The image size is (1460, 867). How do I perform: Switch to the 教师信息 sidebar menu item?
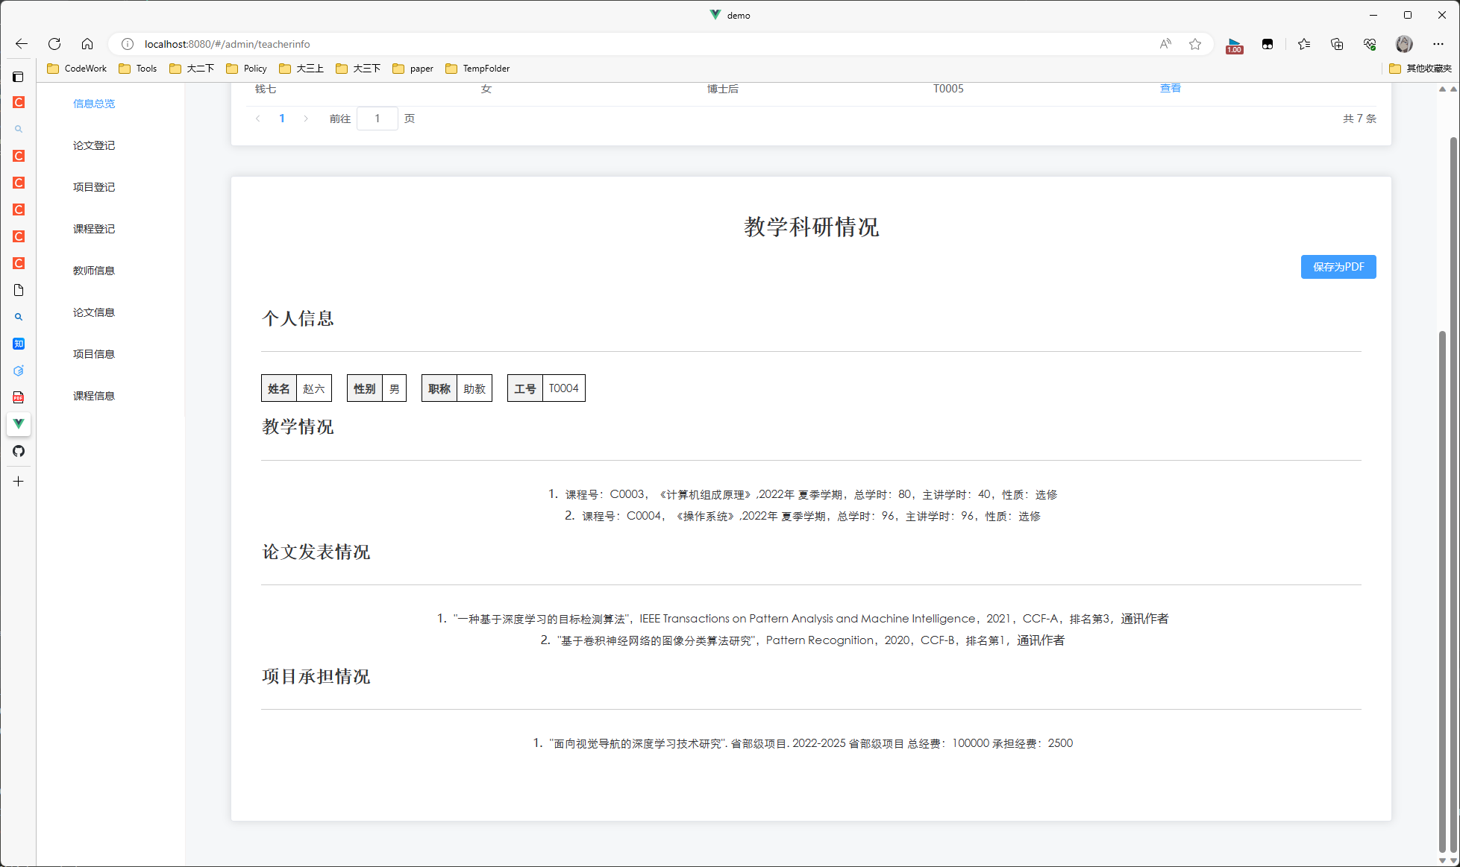[94, 270]
